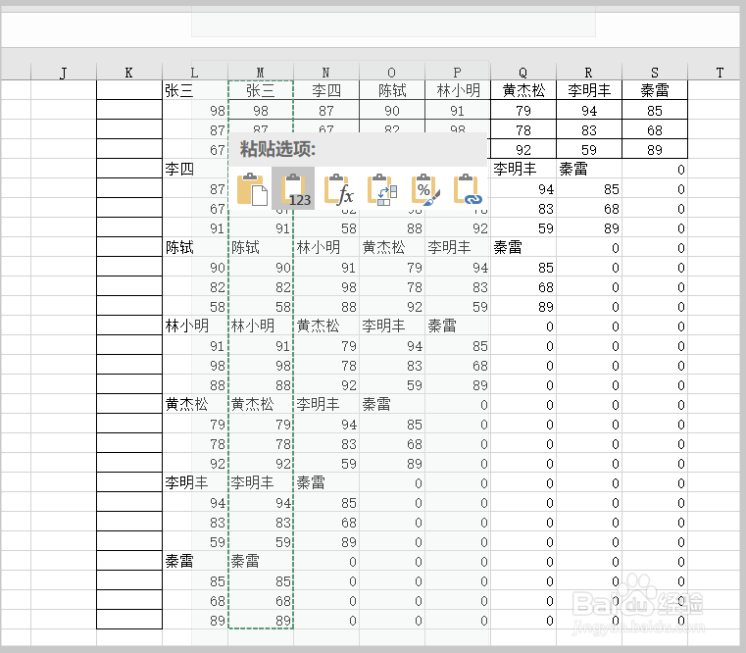Pick the Paste Formulas (fx) option

click(x=338, y=189)
